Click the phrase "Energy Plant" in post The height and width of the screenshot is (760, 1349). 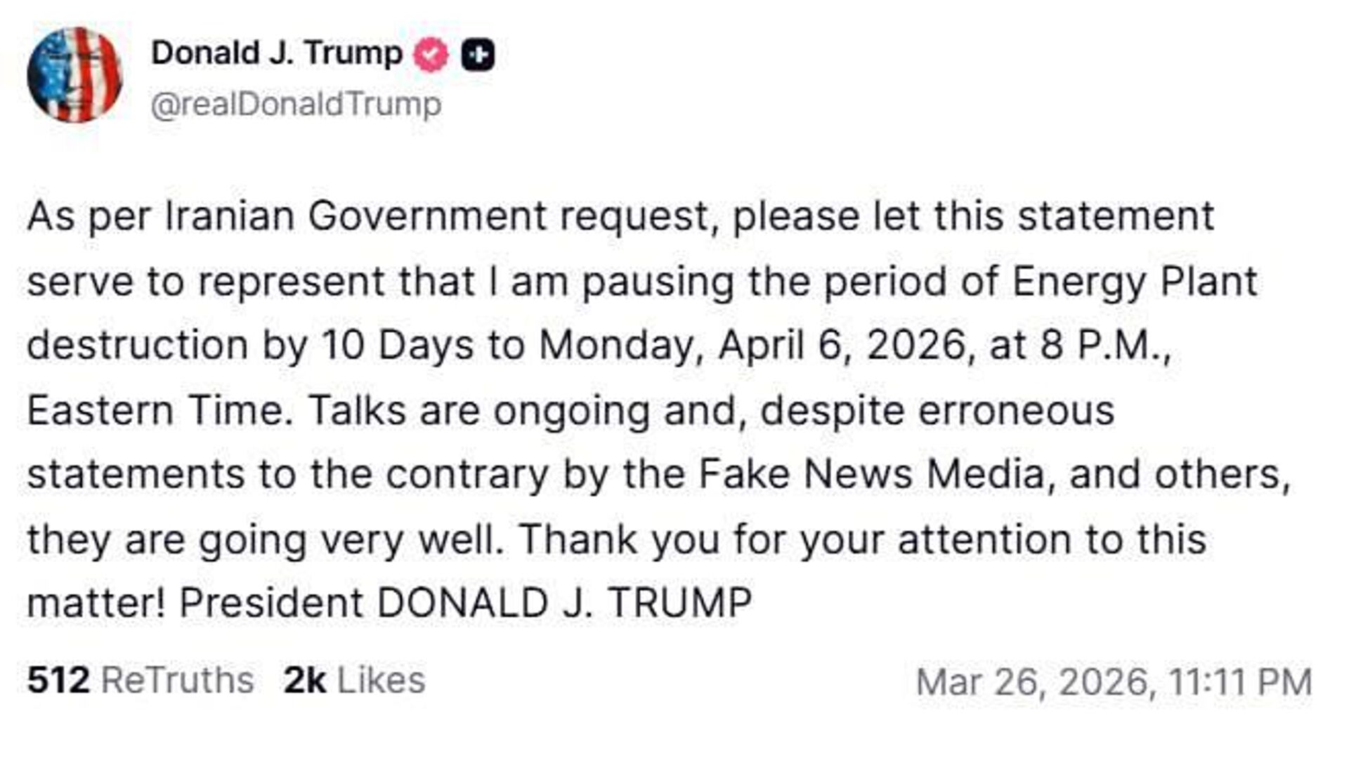click(1134, 282)
